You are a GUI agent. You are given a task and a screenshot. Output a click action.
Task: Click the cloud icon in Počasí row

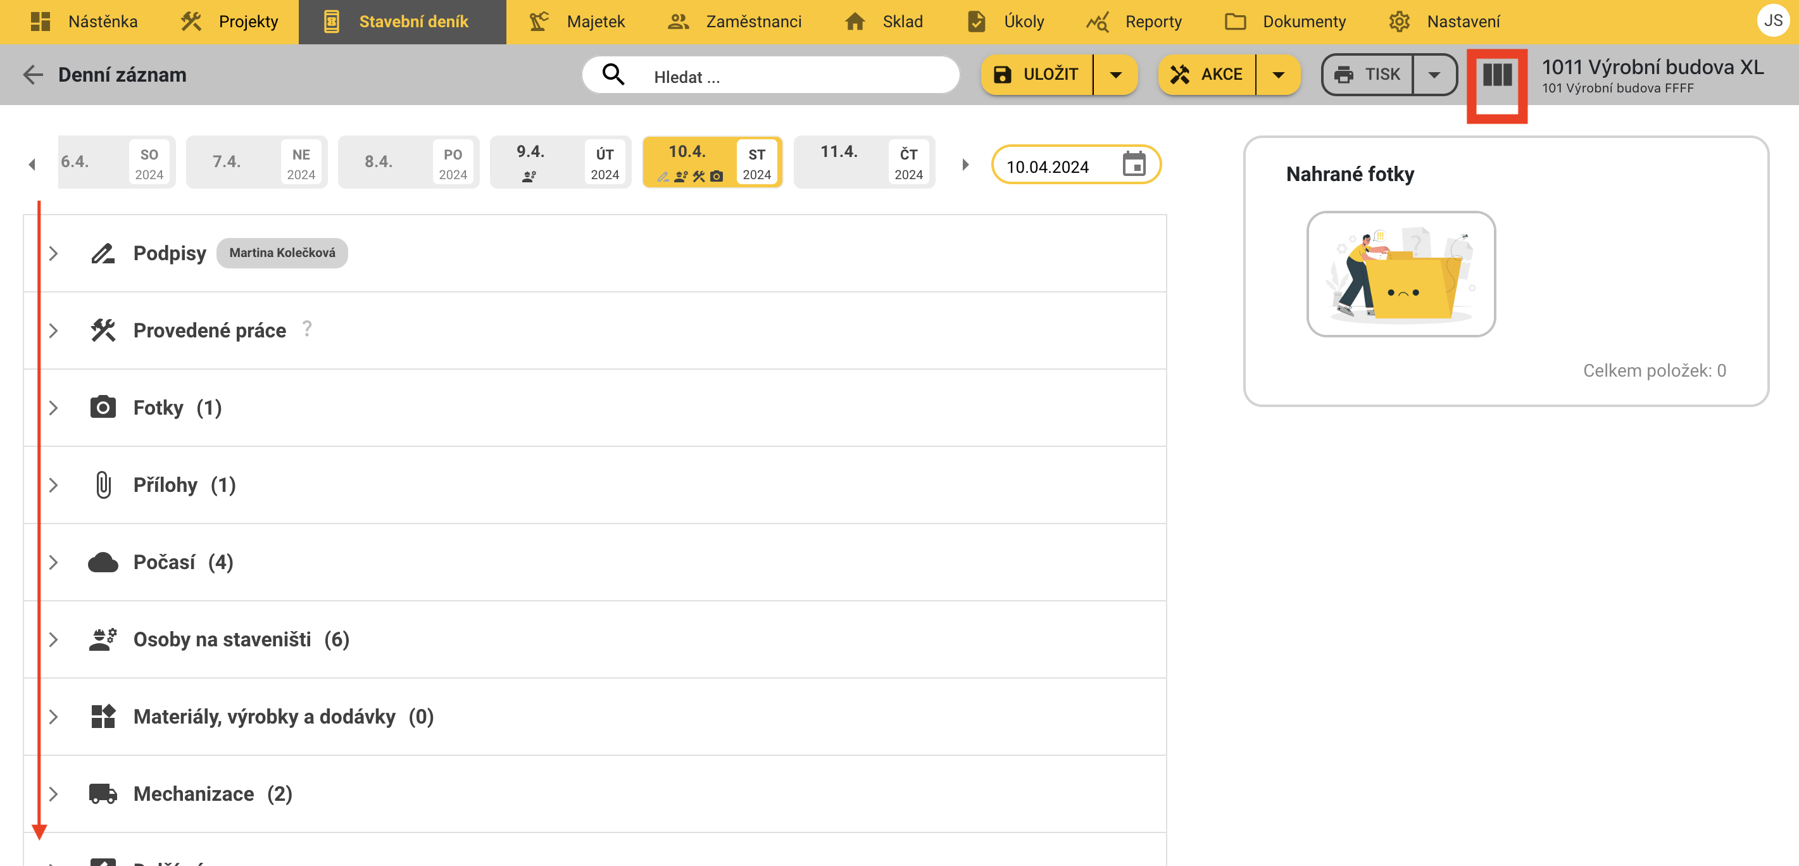tap(103, 562)
